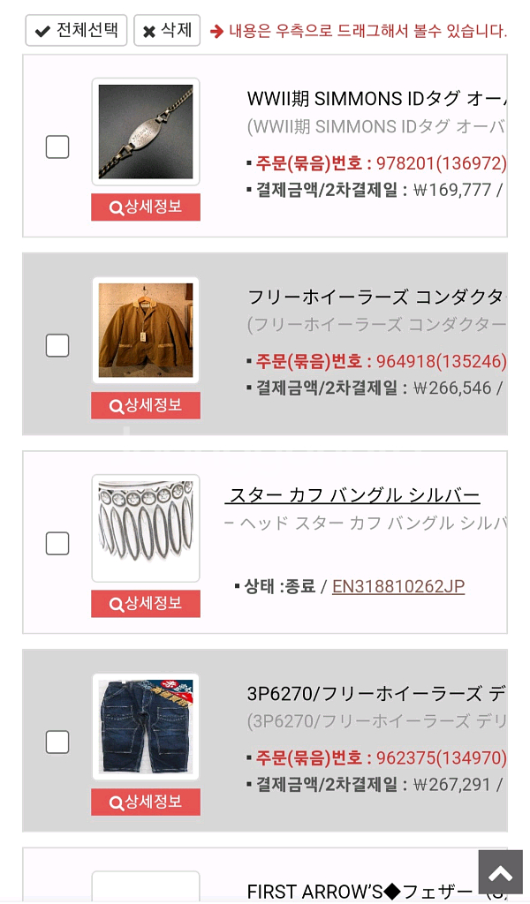Open 상세정보 for the conductor jacket
Viewport: 530px width, 904px height.
point(146,405)
